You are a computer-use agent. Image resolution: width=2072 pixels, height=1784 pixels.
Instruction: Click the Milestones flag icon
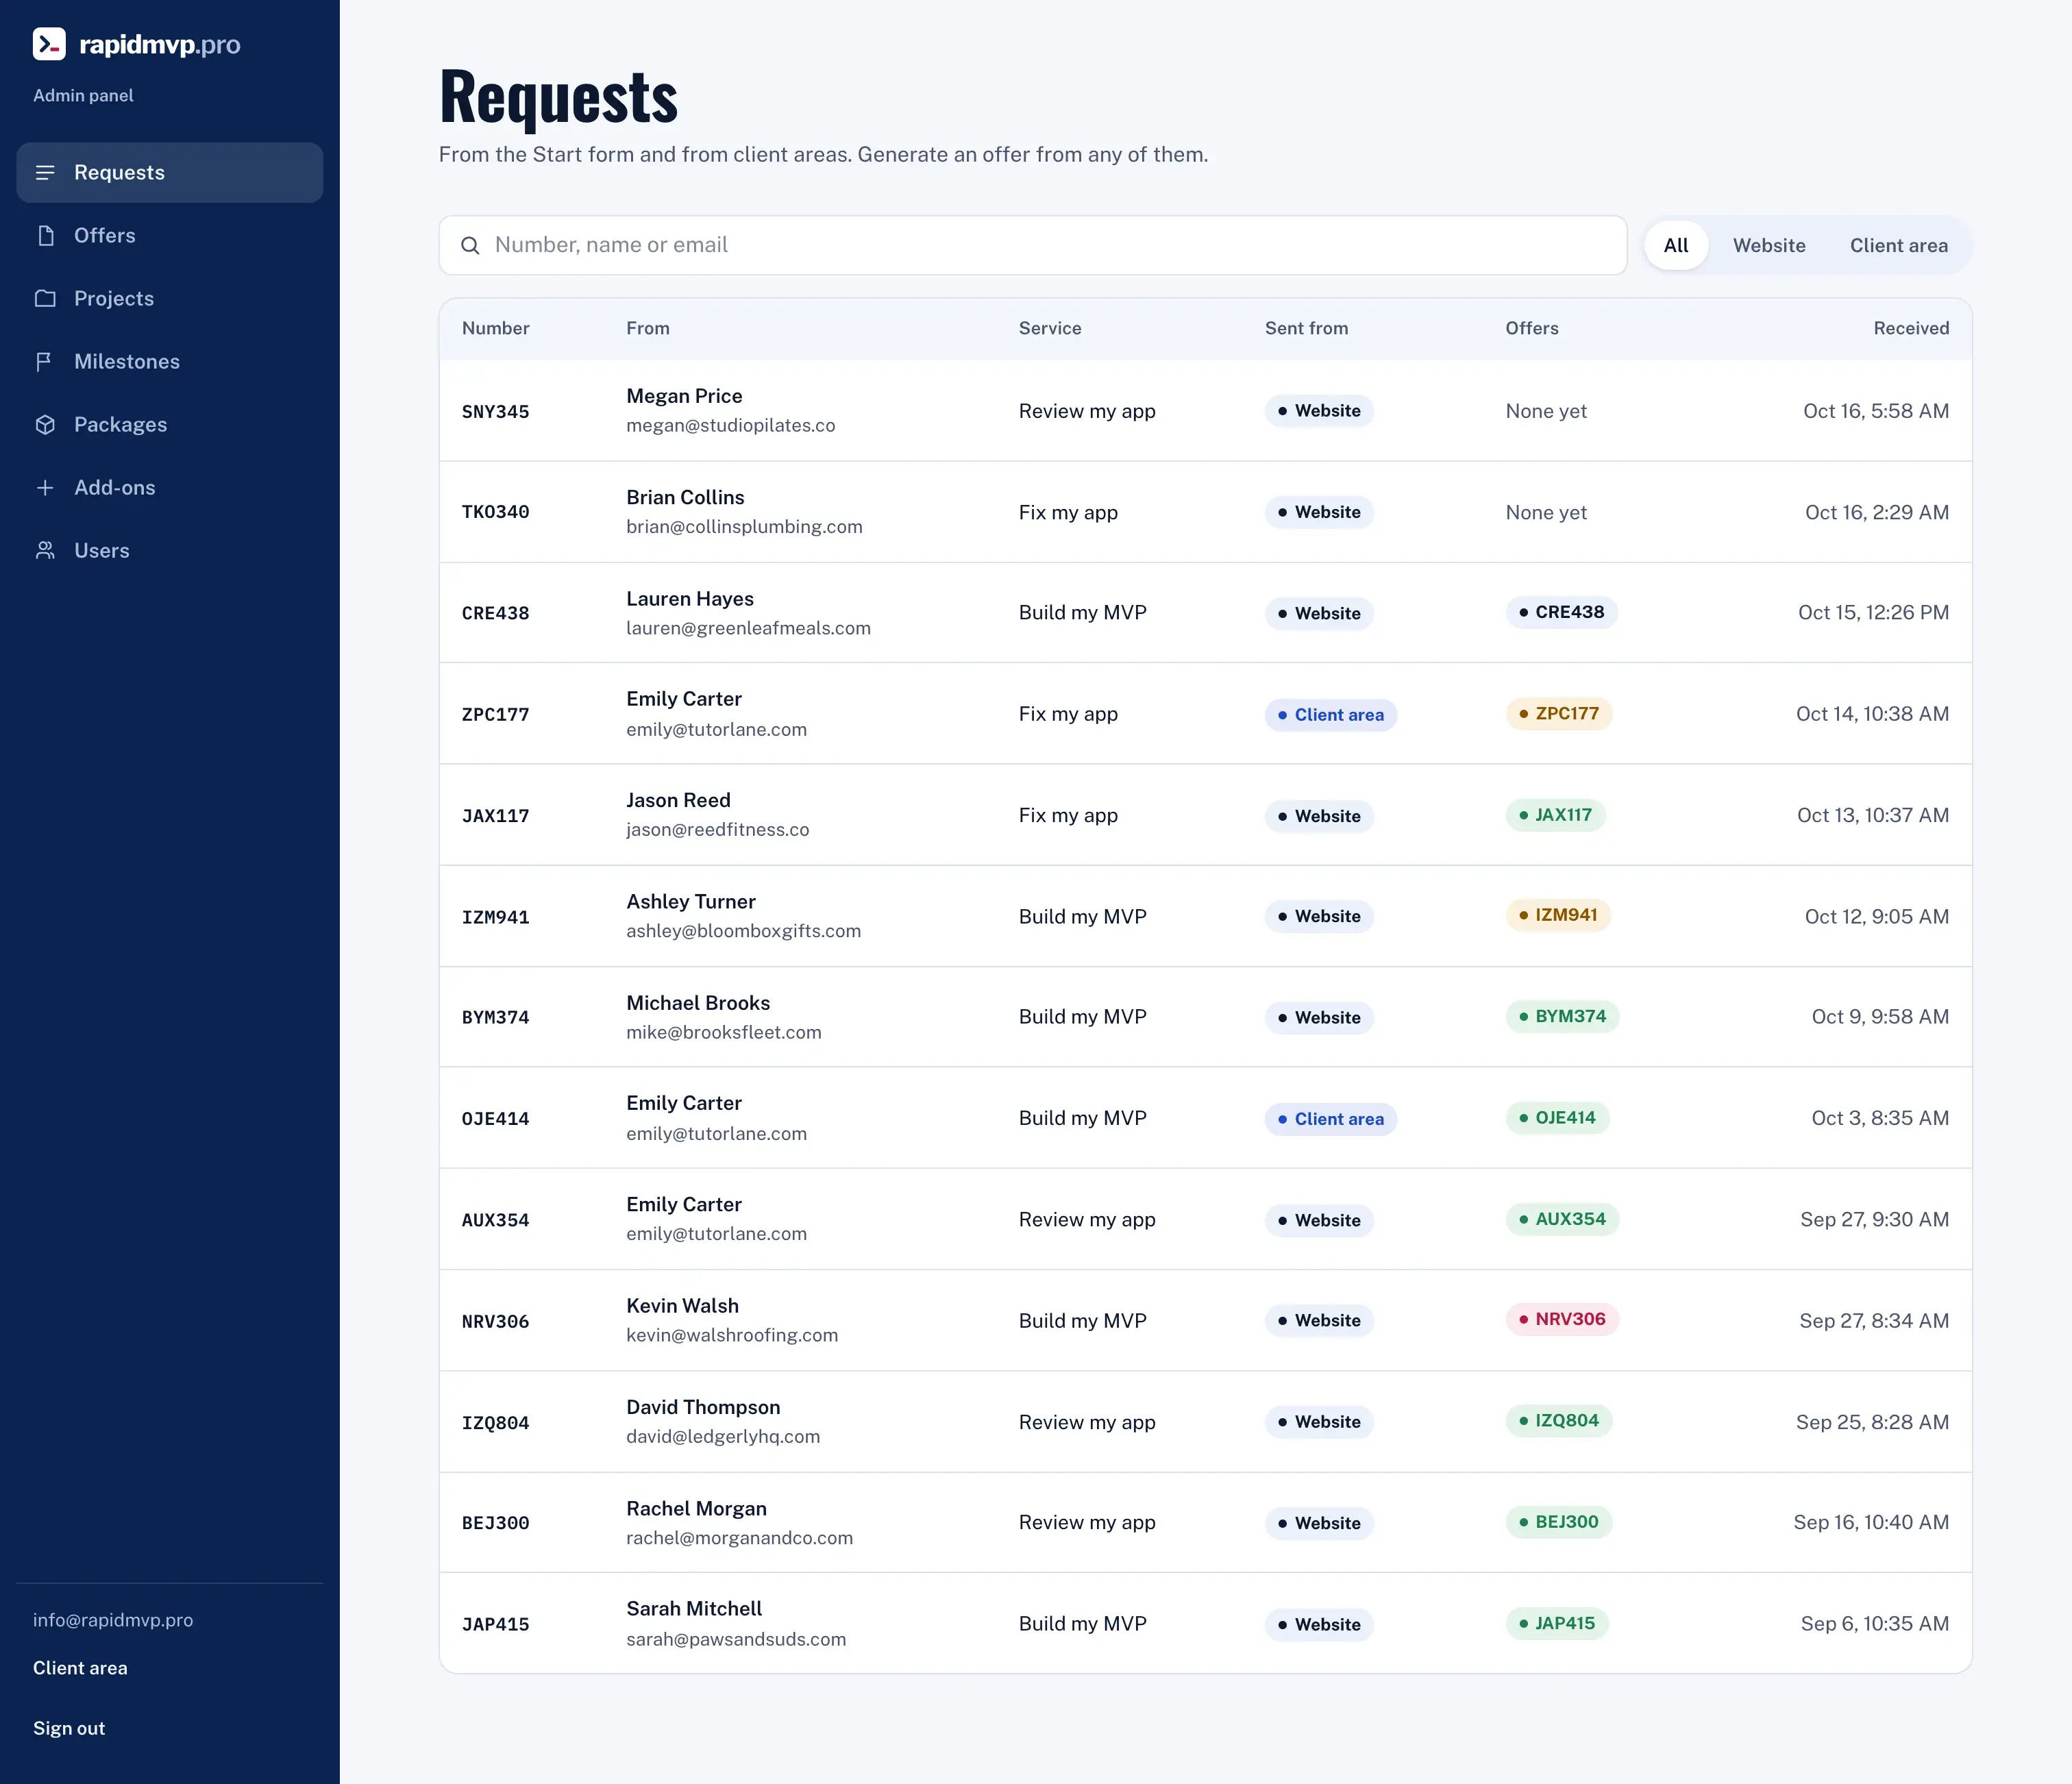coord(45,362)
